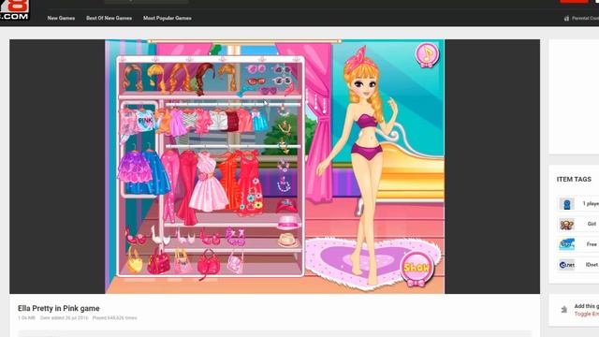This screenshot has width=599, height=337.
Task: Click the Ella Pretty in Pink game title
Action: (x=58, y=308)
